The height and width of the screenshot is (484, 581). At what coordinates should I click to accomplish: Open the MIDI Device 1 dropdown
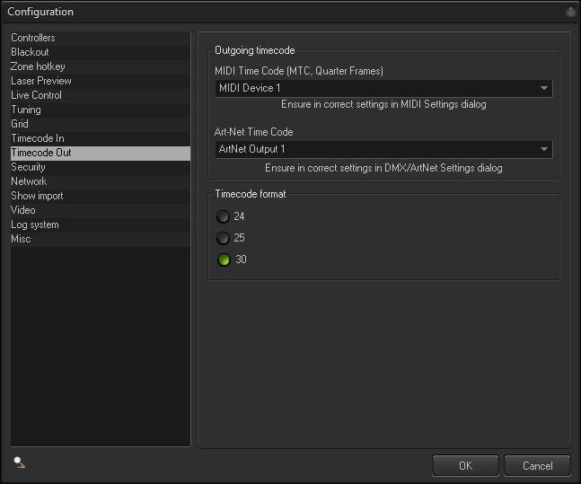[x=383, y=88]
